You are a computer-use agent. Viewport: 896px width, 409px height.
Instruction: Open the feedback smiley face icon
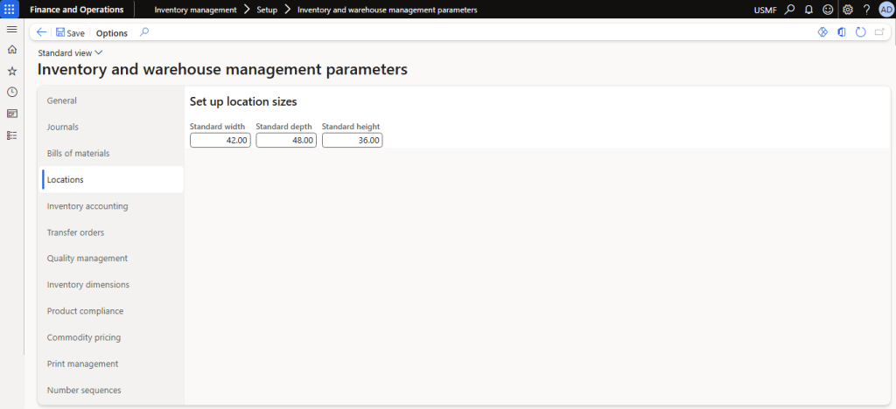pos(828,10)
